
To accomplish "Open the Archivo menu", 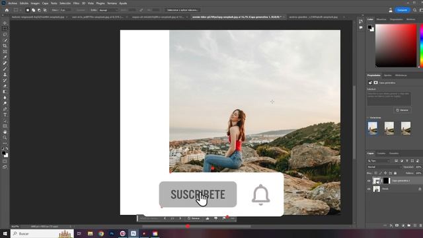I will (x=13, y=3).
